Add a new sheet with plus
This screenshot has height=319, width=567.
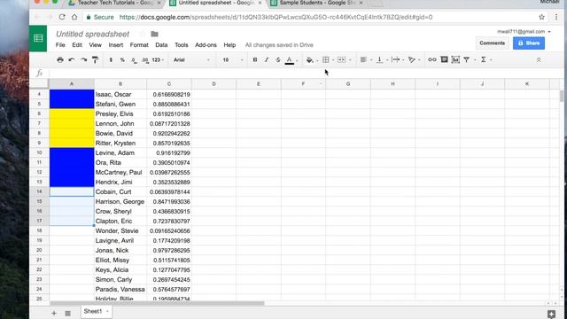tap(54, 313)
